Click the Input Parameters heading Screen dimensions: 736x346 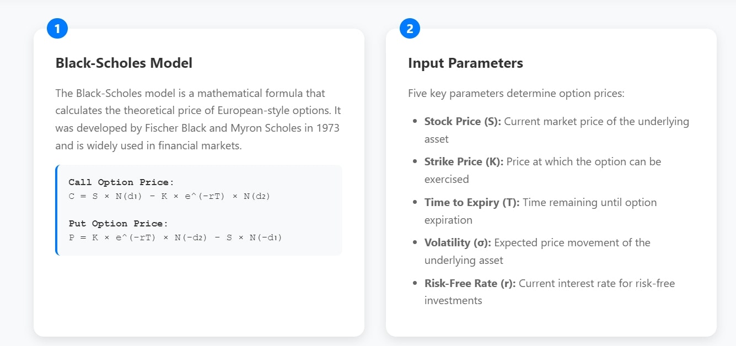[x=465, y=63]
